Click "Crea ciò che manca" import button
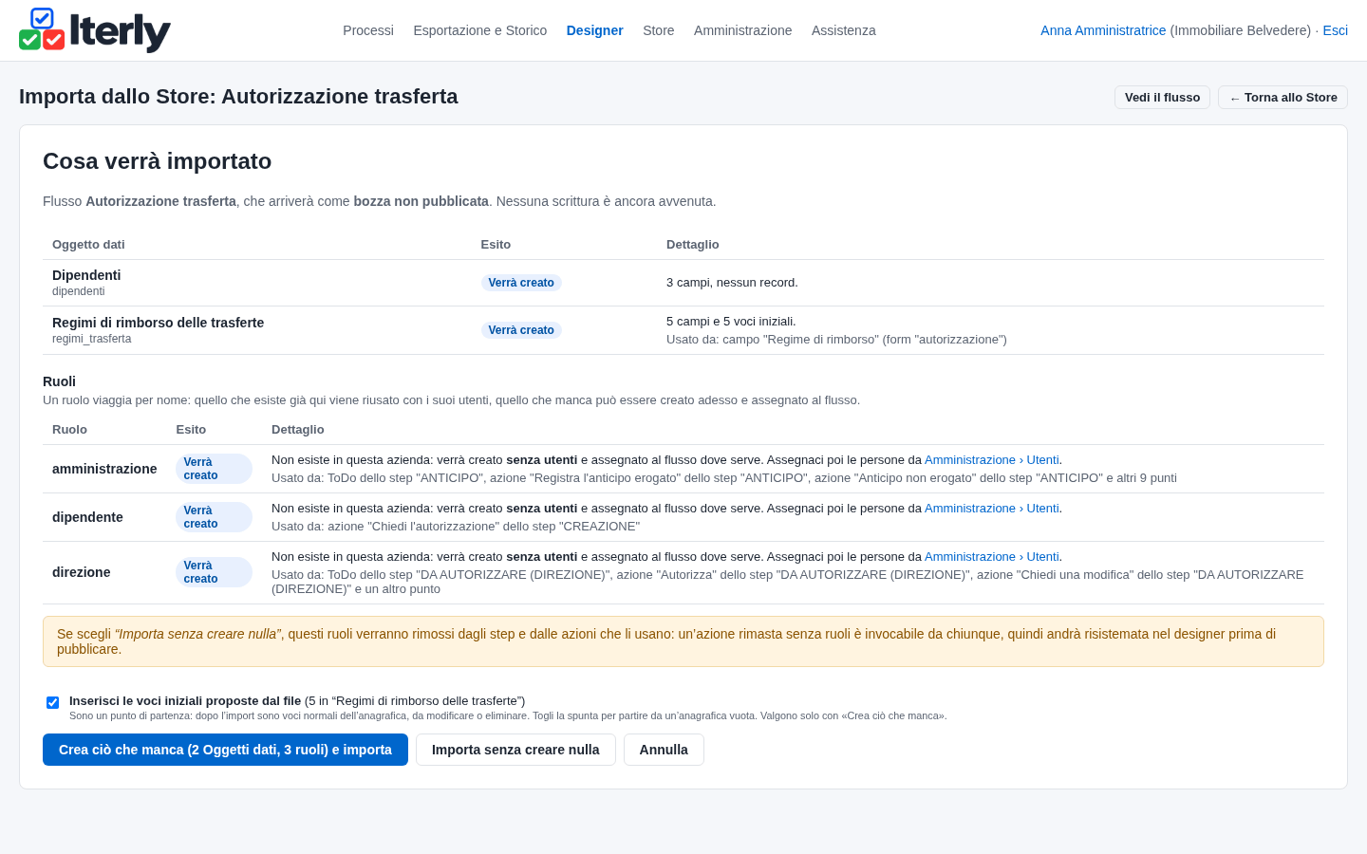The height and width of the screenshot is (854, 1367). [225, 750]
